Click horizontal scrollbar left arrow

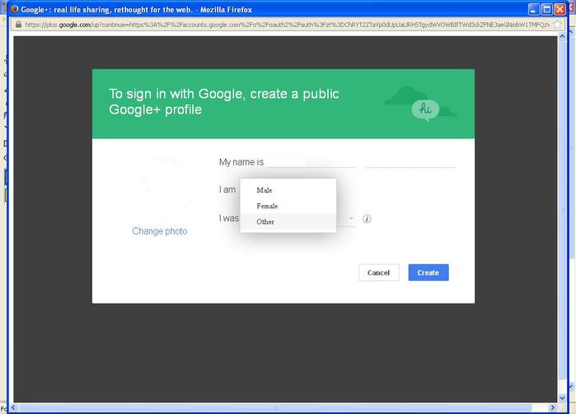tap(13, 407)
